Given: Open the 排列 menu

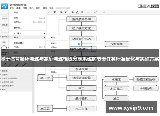Looking at the screenshot, I should [38, 8].
